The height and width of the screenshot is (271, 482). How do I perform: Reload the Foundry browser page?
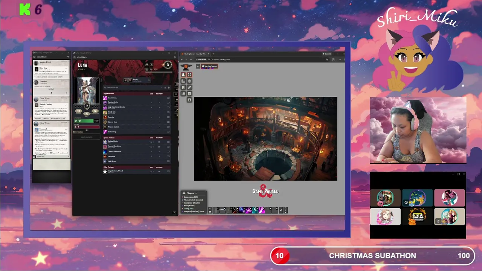tap(191, 59)
